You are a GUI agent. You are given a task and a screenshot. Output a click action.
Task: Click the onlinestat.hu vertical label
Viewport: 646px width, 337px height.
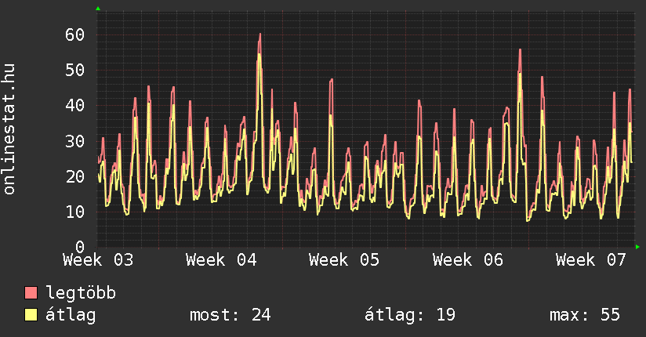(10, 129)
